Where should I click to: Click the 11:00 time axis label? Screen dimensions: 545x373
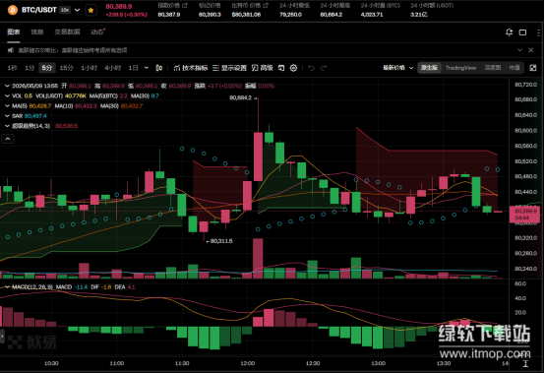[x=116, y=363]
